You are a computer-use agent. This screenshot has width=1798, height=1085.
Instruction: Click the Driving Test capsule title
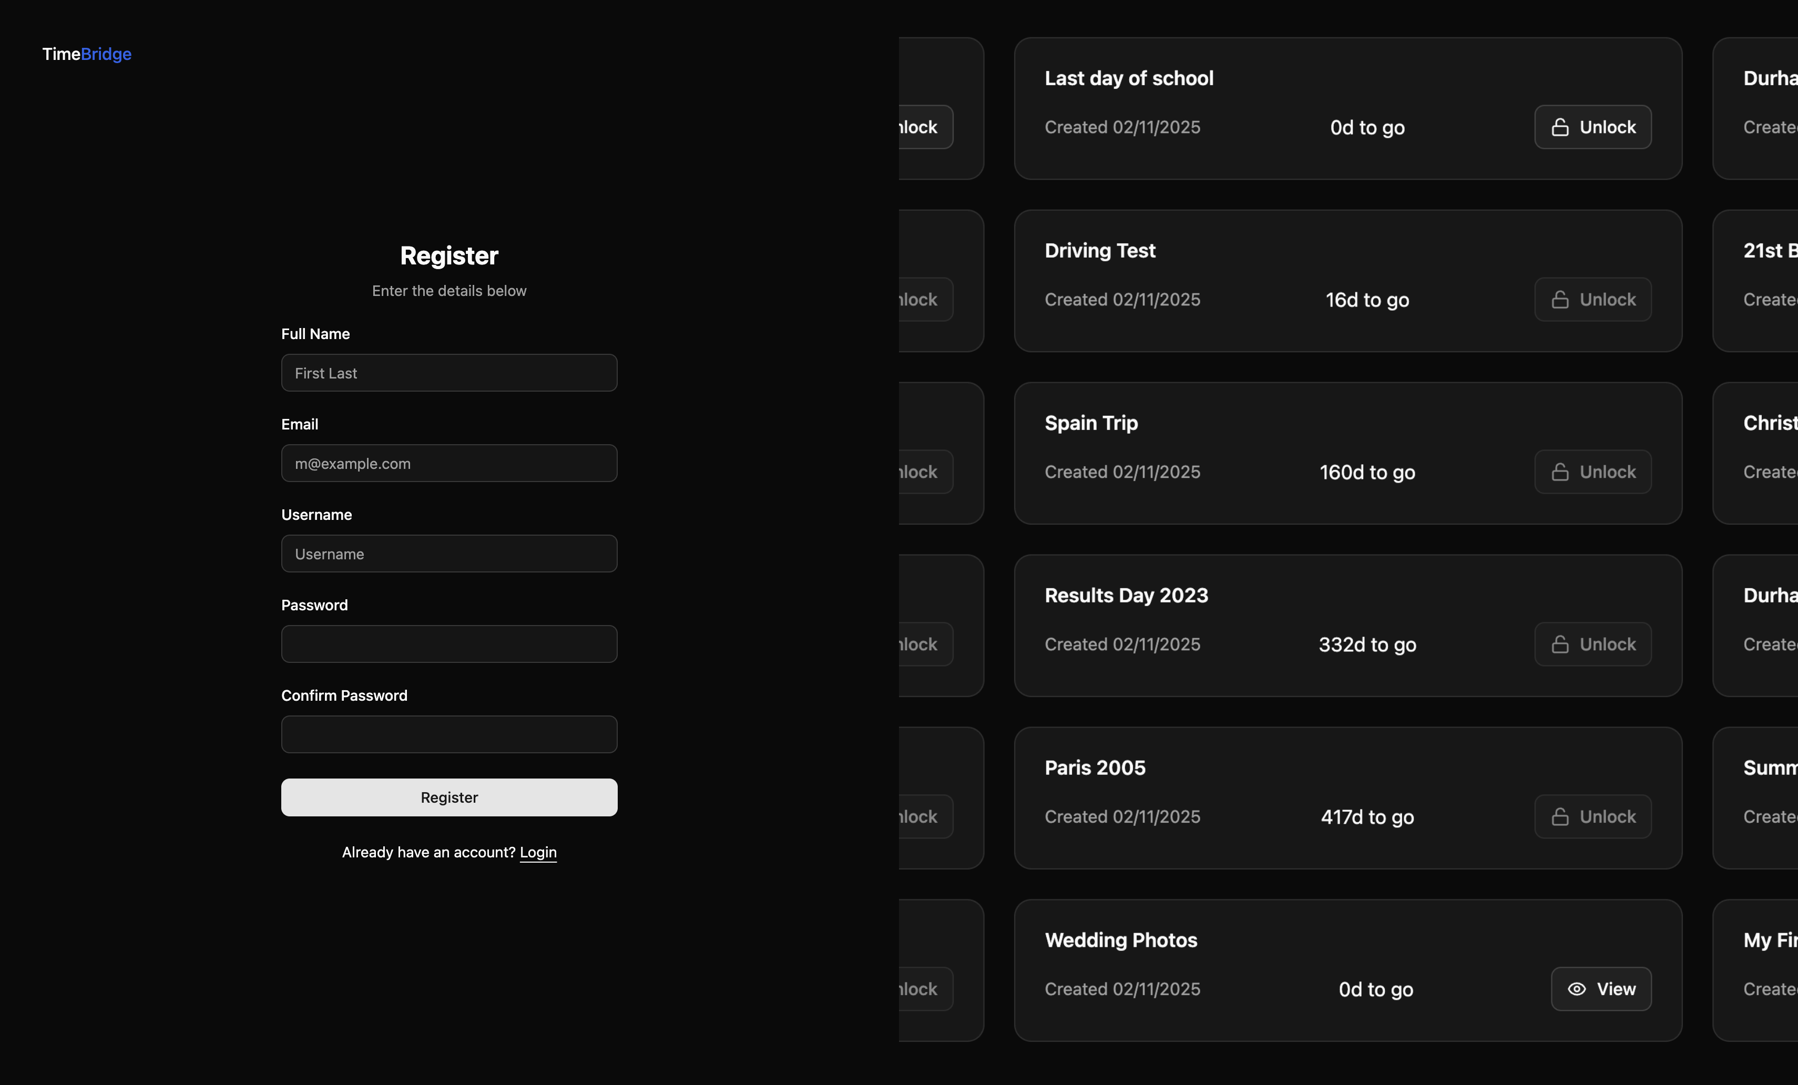tap(1100, 251)
